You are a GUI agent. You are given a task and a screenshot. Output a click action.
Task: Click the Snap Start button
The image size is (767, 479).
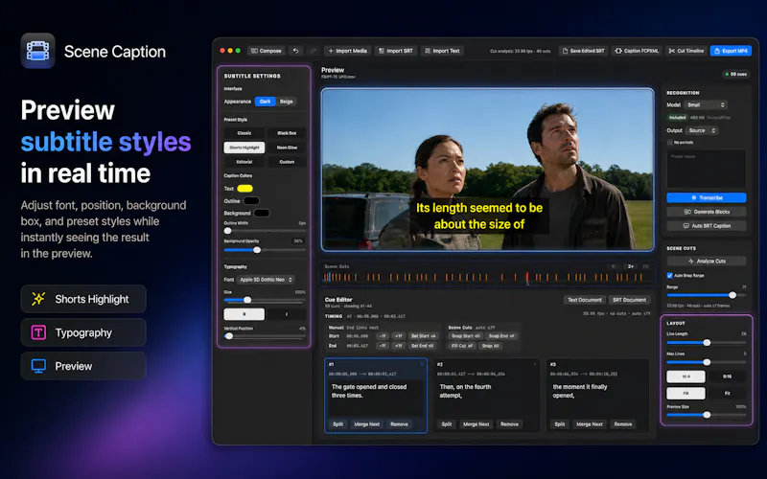click(x=466, y=336)
